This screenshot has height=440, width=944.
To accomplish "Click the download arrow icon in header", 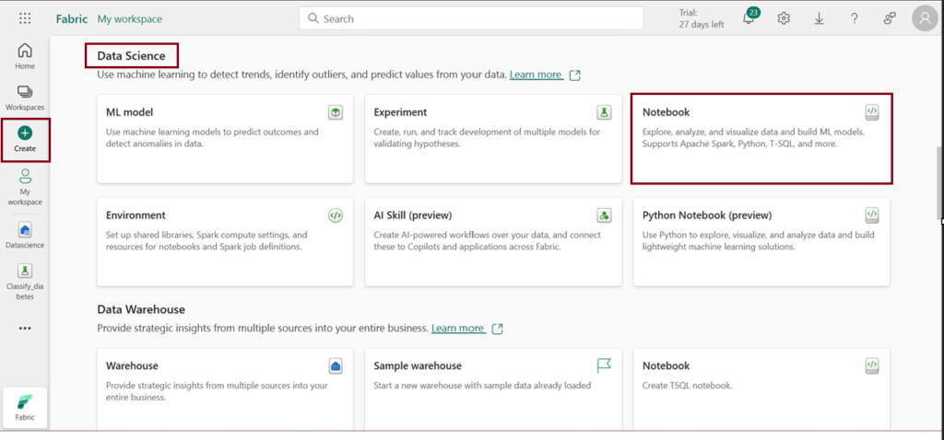I will tap(819, 18).
